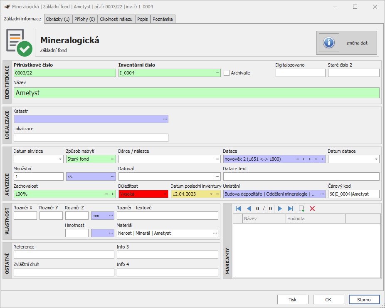
Task: Open the mm unit ellipsis picker
Action: [111, 216]
